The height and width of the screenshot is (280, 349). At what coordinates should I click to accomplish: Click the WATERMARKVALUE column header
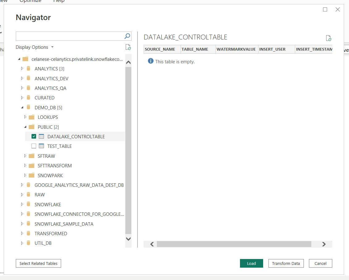[237, 49]
